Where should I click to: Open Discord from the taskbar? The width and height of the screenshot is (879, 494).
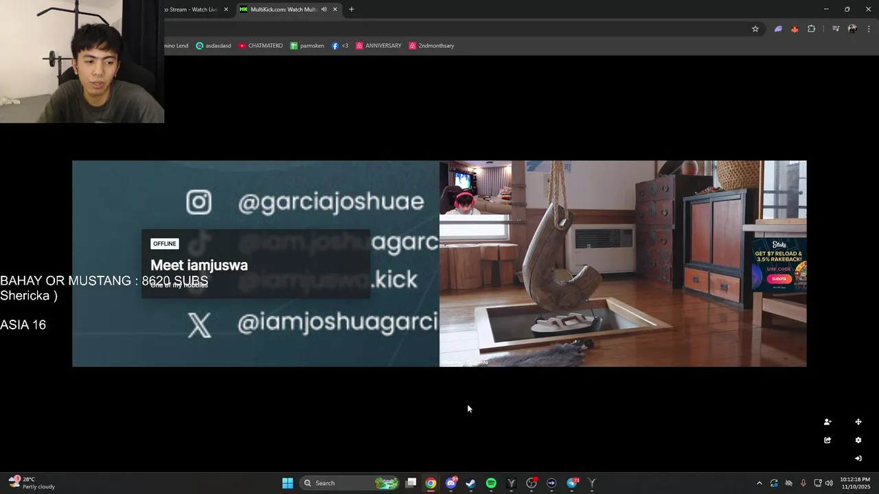click(x=451, y=483)
